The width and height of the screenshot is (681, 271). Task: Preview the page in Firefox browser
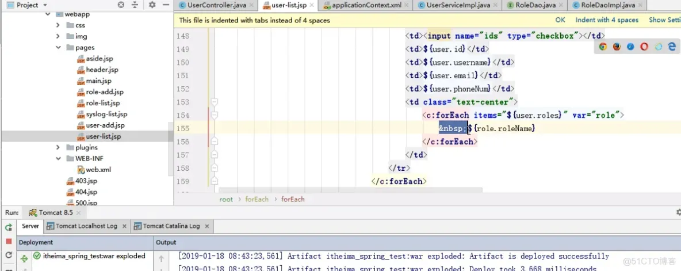[617, 47]
